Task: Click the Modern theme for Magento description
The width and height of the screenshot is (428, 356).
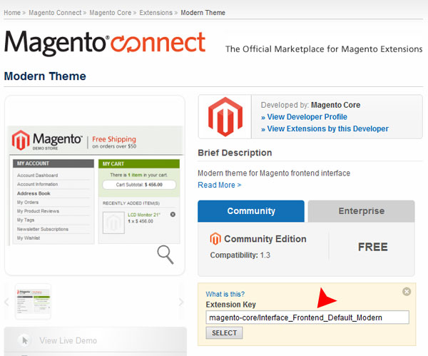Action: [274, 173]
